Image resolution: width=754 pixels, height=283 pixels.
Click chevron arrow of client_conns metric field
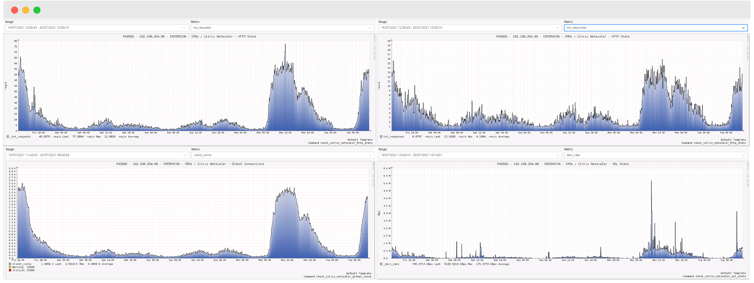tap(370, 155)
